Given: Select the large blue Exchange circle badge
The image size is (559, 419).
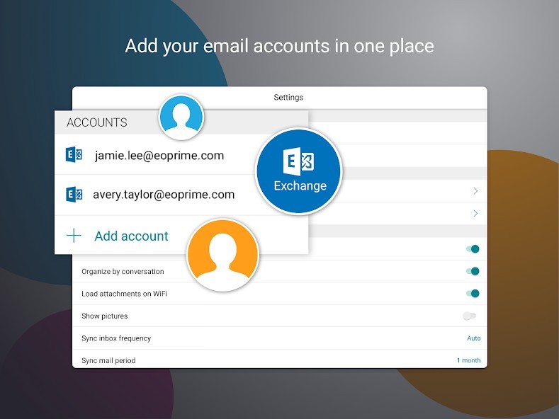Looking at the screenshot, I should click(x=299, y=171).
